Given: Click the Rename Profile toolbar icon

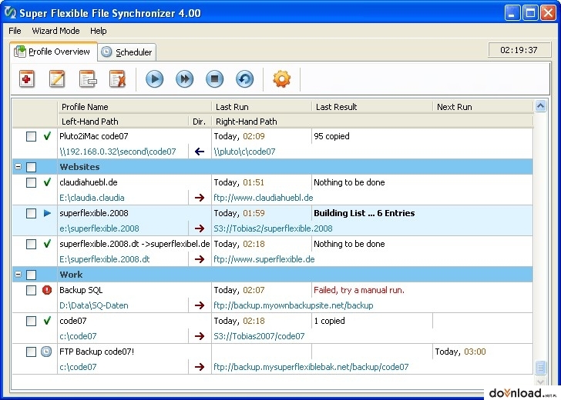Looking at the screenshot, I should pos(87,79).
